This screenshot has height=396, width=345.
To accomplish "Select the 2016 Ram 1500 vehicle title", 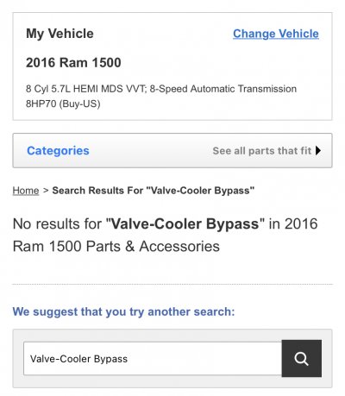I will pos(73,63).
